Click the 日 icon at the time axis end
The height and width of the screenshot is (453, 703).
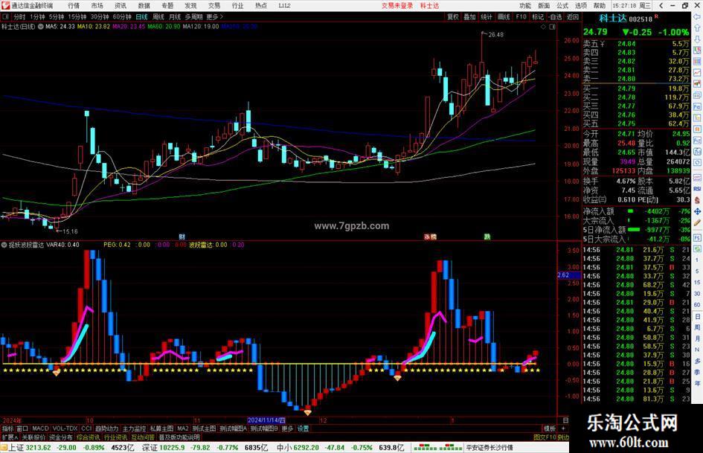(565, 420)
